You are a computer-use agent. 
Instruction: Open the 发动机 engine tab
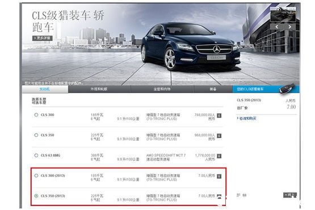tap(45, 89)
